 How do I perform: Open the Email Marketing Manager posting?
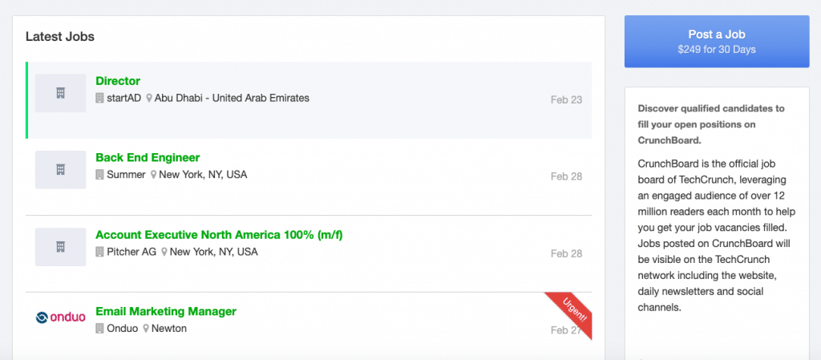(166, 311)
